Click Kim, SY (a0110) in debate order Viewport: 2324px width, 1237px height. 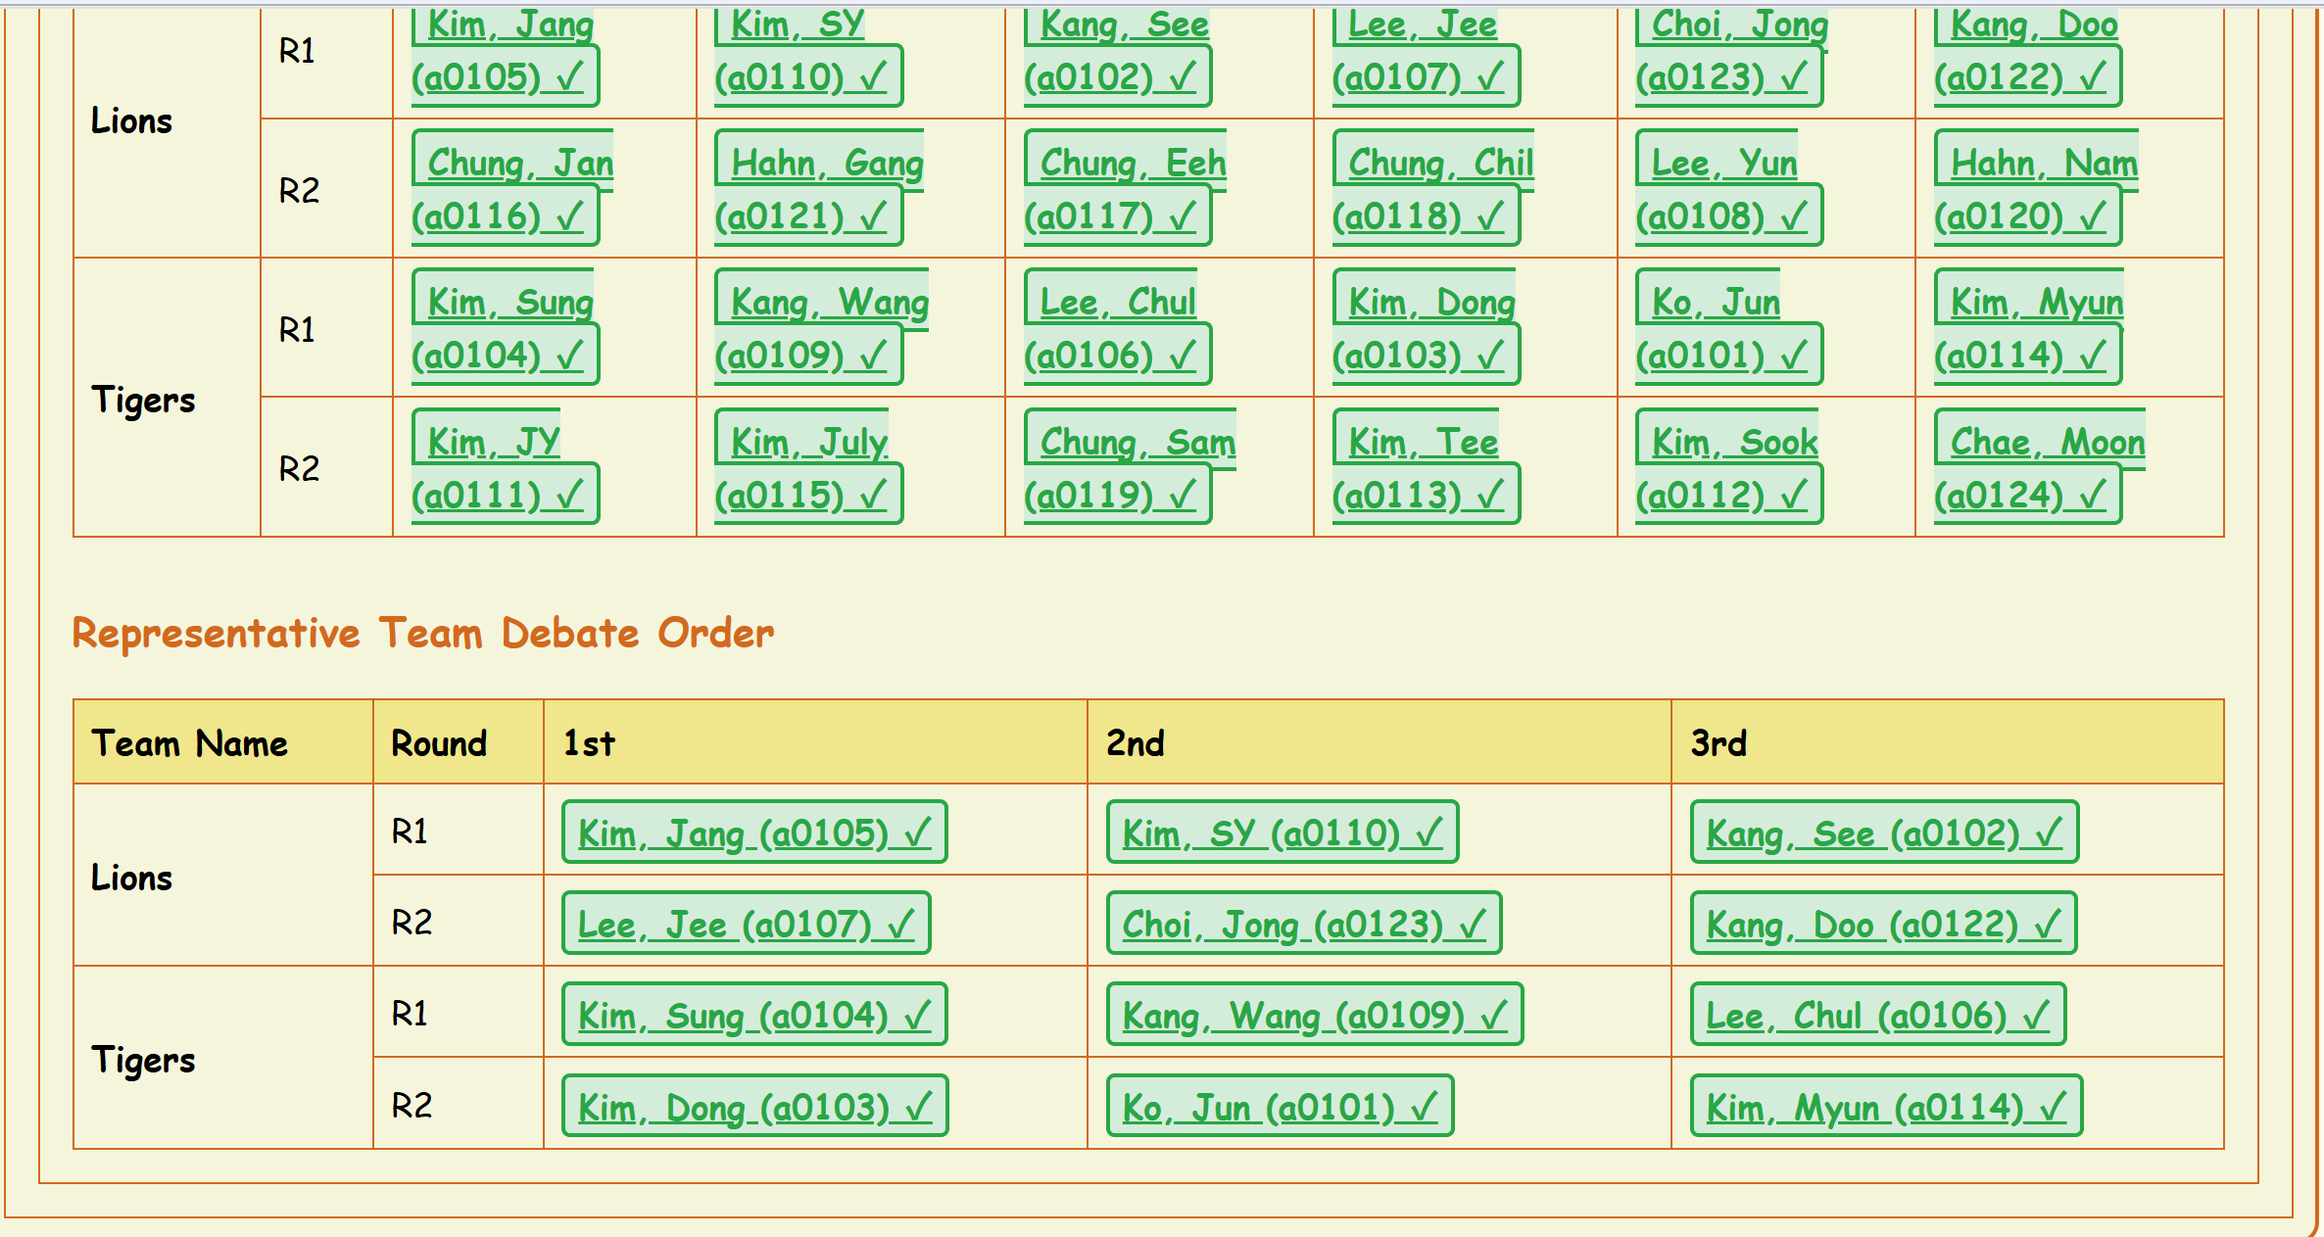coord(1282,833)
